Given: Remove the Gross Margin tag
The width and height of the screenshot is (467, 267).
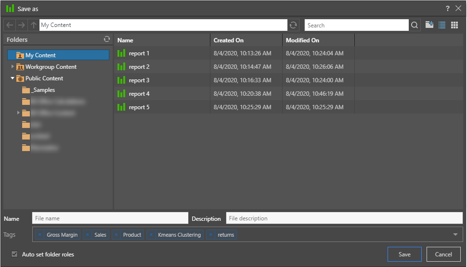Looking at the screenshot, I should point(40,235).
